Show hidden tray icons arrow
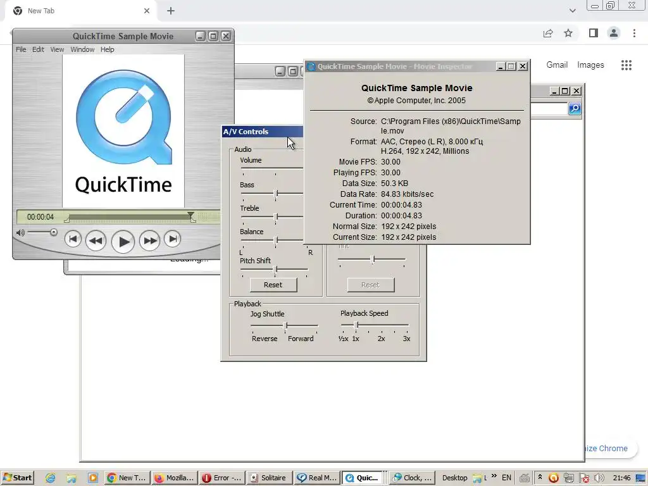This screenshot has width=648, height=486. pos(540,477)
